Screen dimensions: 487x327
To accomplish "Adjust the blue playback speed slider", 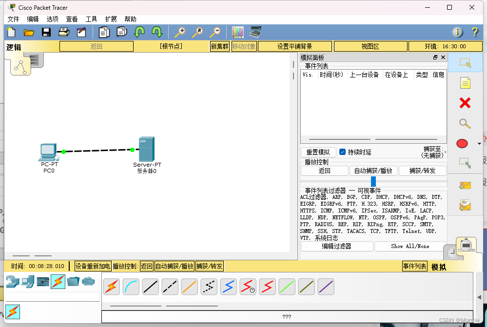I will [373, 181].
